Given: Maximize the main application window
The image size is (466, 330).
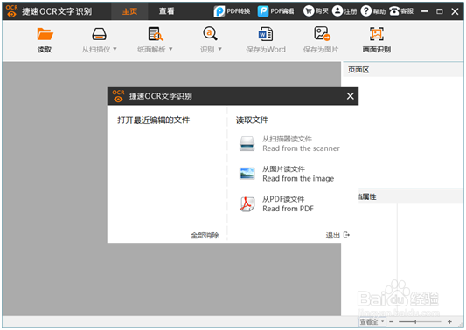Looking at the screenshot, I should point(440,11).
